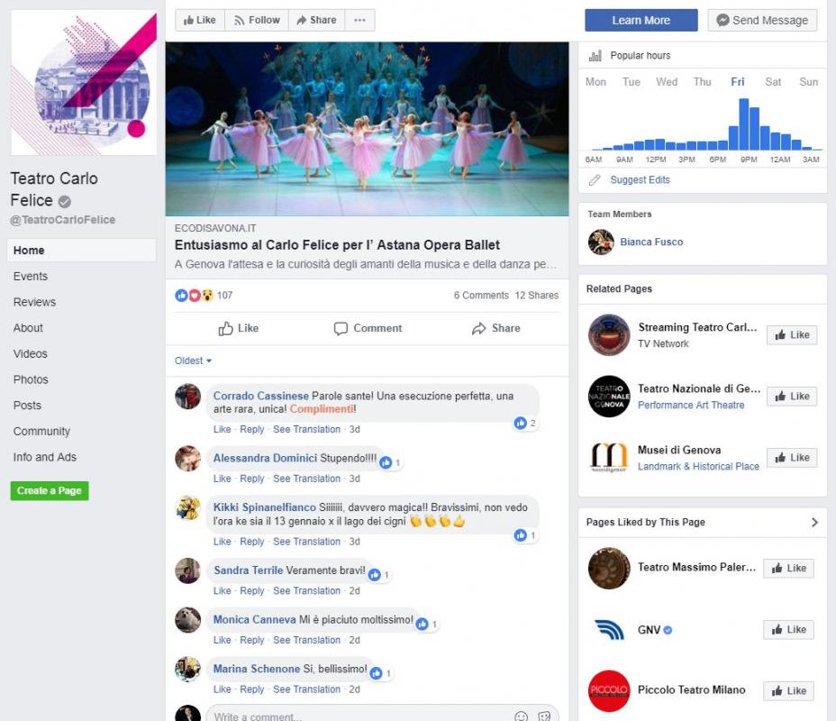
Task: Expand Pages Liked by This Page
Action: click(x=814, y=522)
